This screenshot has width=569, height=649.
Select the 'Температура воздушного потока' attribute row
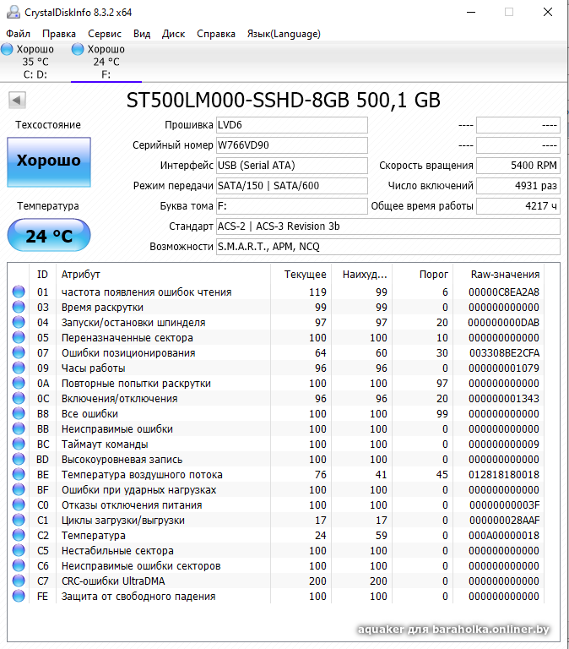[276, 475]
